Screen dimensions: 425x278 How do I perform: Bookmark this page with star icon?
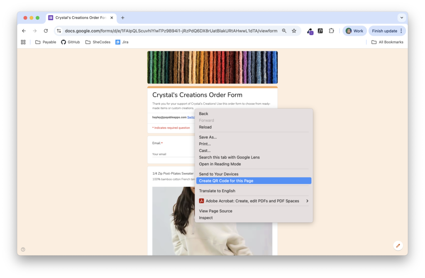294,31
